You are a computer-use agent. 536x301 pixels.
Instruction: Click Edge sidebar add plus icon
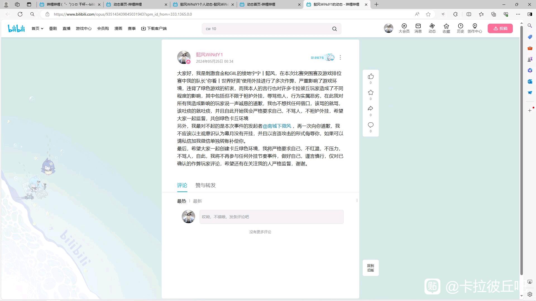[x=530, y=111]
